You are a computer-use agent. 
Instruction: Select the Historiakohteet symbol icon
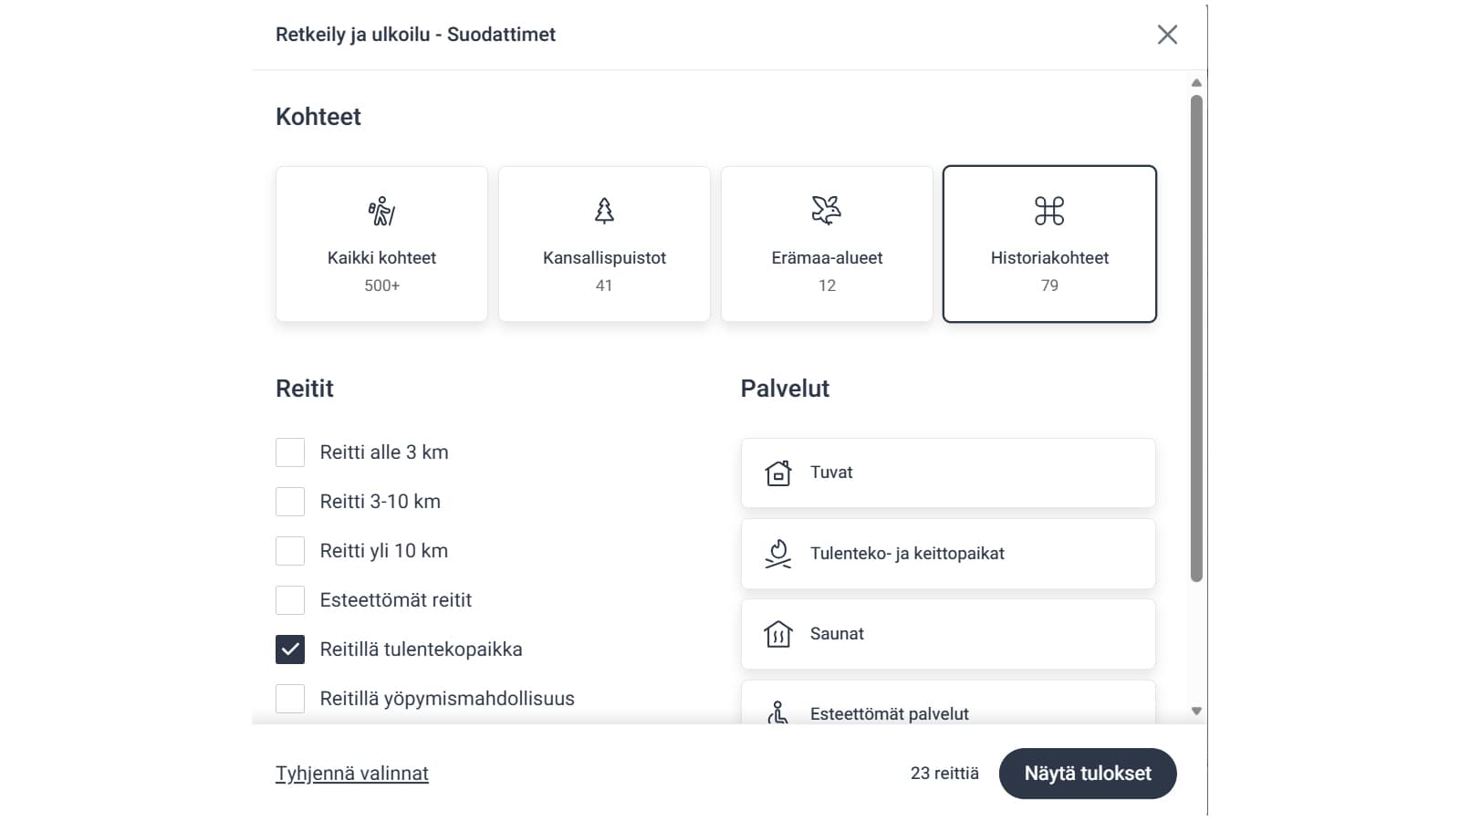pos(1049,210)
